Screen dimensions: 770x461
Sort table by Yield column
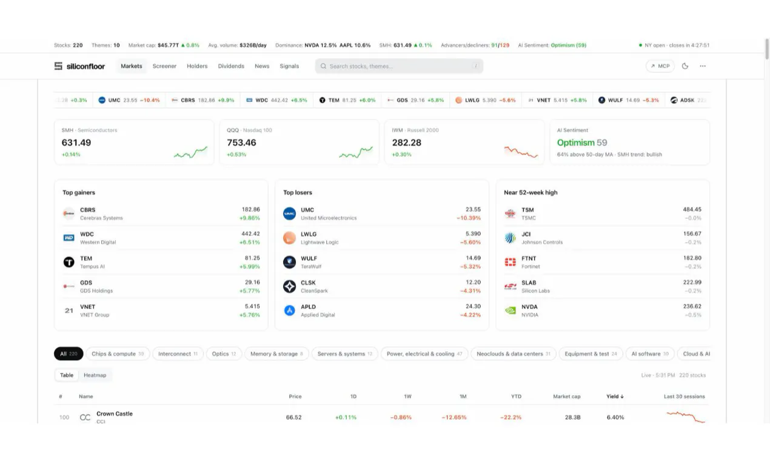[x=615, y=397]
